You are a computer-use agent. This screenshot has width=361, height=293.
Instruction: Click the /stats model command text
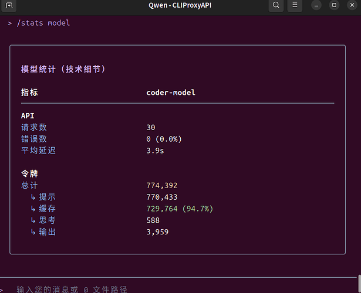click(x=43, y=23)
